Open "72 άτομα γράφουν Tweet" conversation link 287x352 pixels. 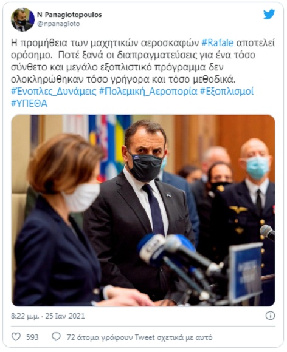(x=139, y=337)
